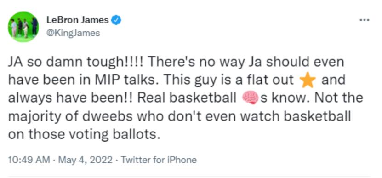
Task: Open the 10:49 AM timestamp link
Action: pos(29,160)
